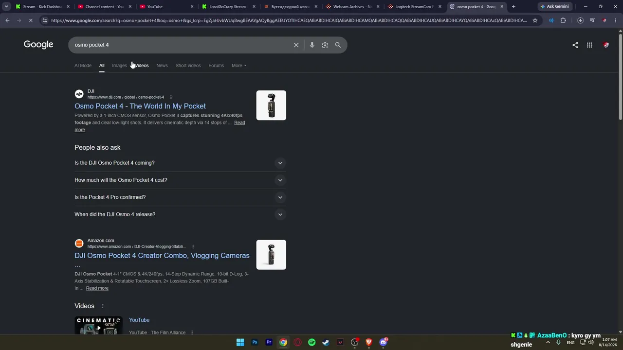Viewport: 623px width, 350px height.
Task: Open Brave browser from the taskbar
Action: coord(369,342)
